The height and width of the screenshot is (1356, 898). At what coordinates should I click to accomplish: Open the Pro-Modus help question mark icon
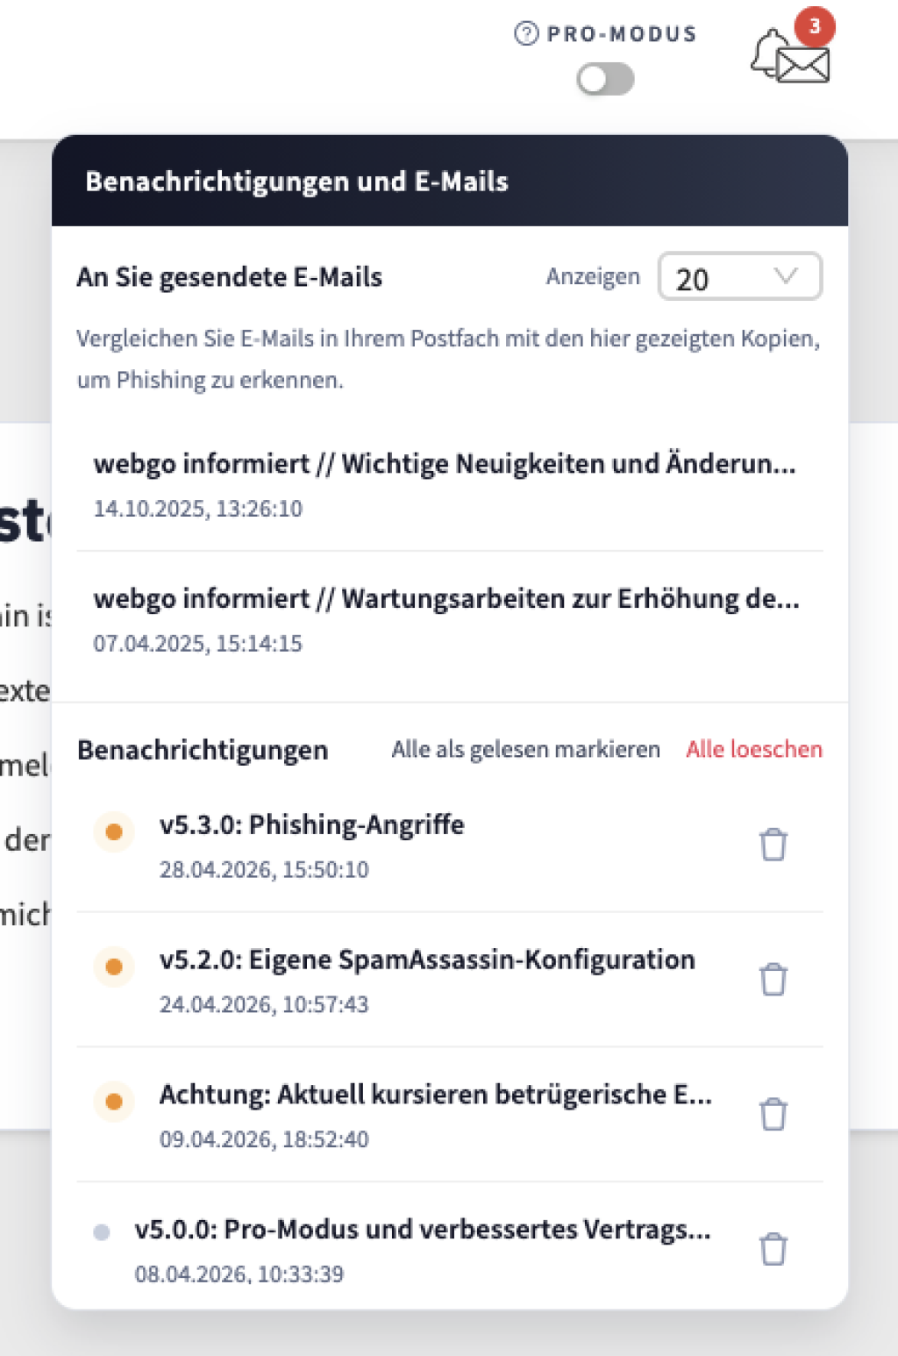(x=525, y=32)
